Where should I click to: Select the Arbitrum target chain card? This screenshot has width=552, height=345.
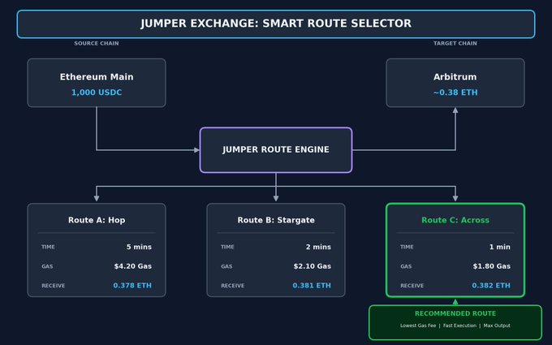[x=455, y=83]
